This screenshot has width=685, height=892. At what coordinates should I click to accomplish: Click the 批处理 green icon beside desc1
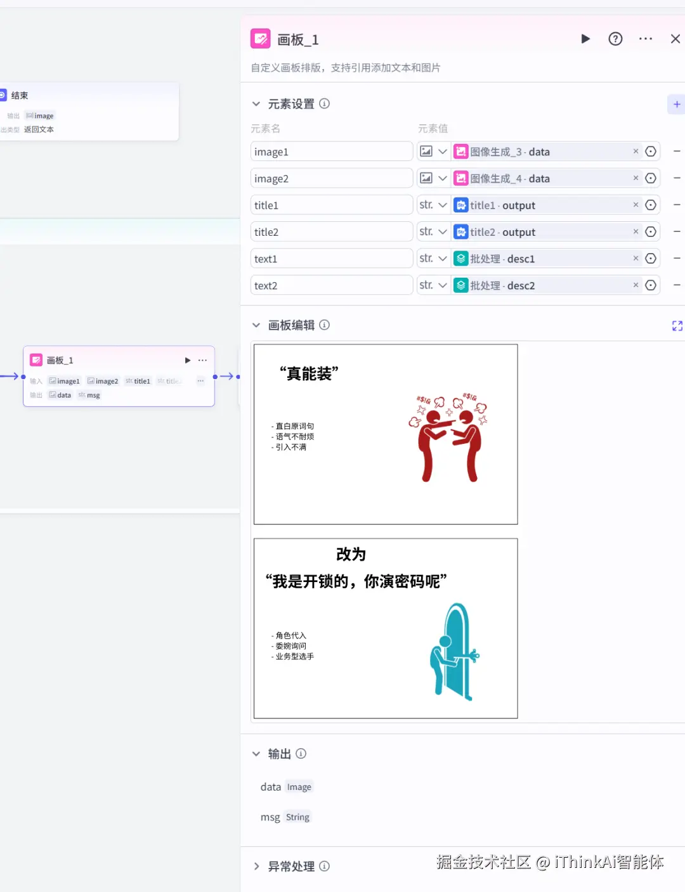tap(461, 258)
